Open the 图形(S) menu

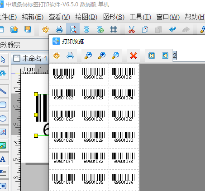(114, 17)
